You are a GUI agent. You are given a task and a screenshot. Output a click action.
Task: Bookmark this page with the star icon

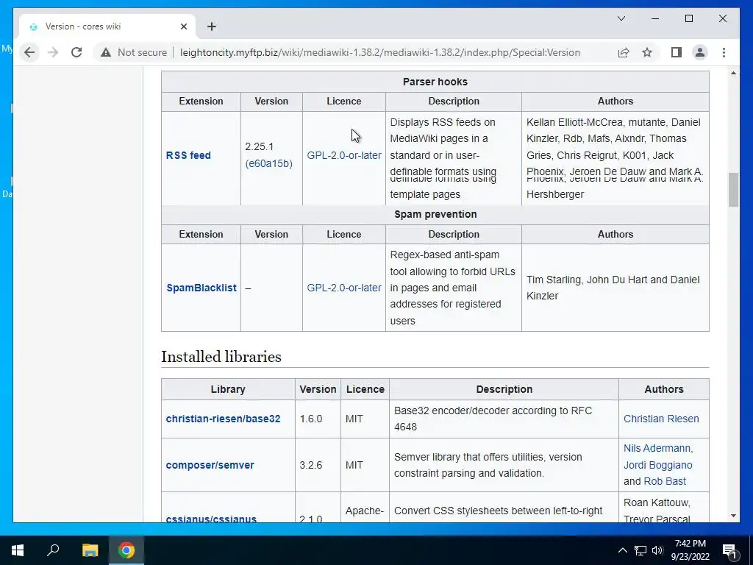point(647,52)
